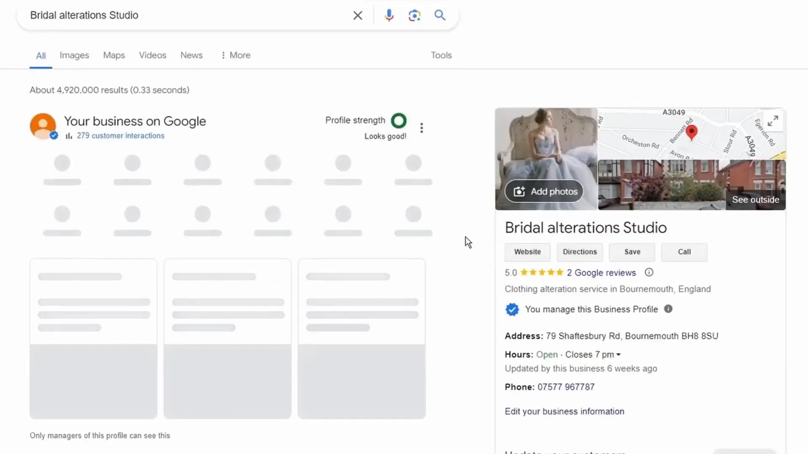Switch to the Maps tab
The width and height of the screenshot is (808, 454).
(x=114, y=55)
